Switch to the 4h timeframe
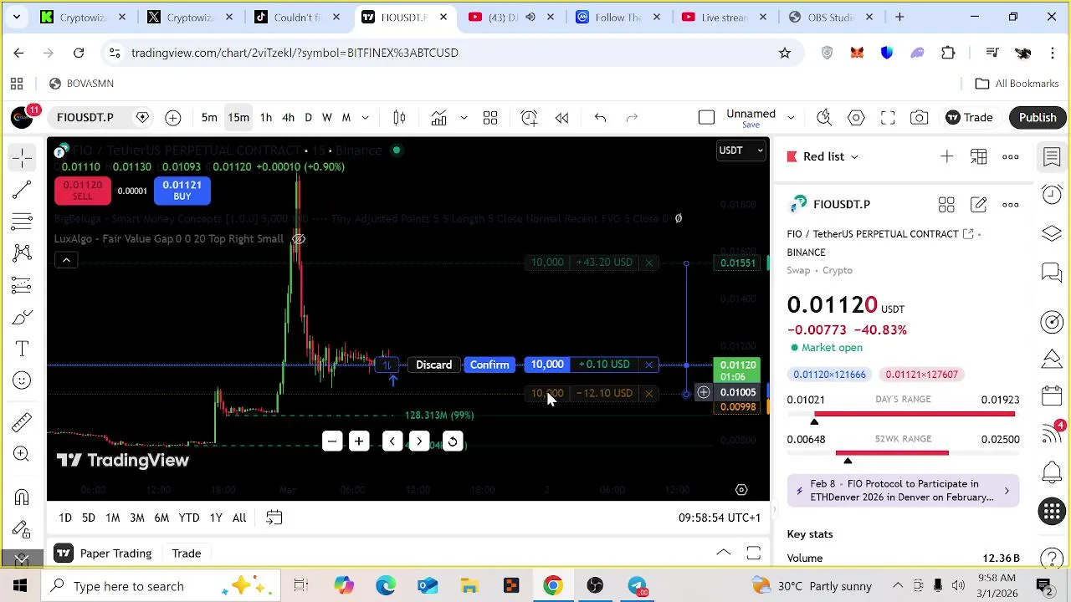The height and width of the screenshot is (602, 1071). (288, 118)
